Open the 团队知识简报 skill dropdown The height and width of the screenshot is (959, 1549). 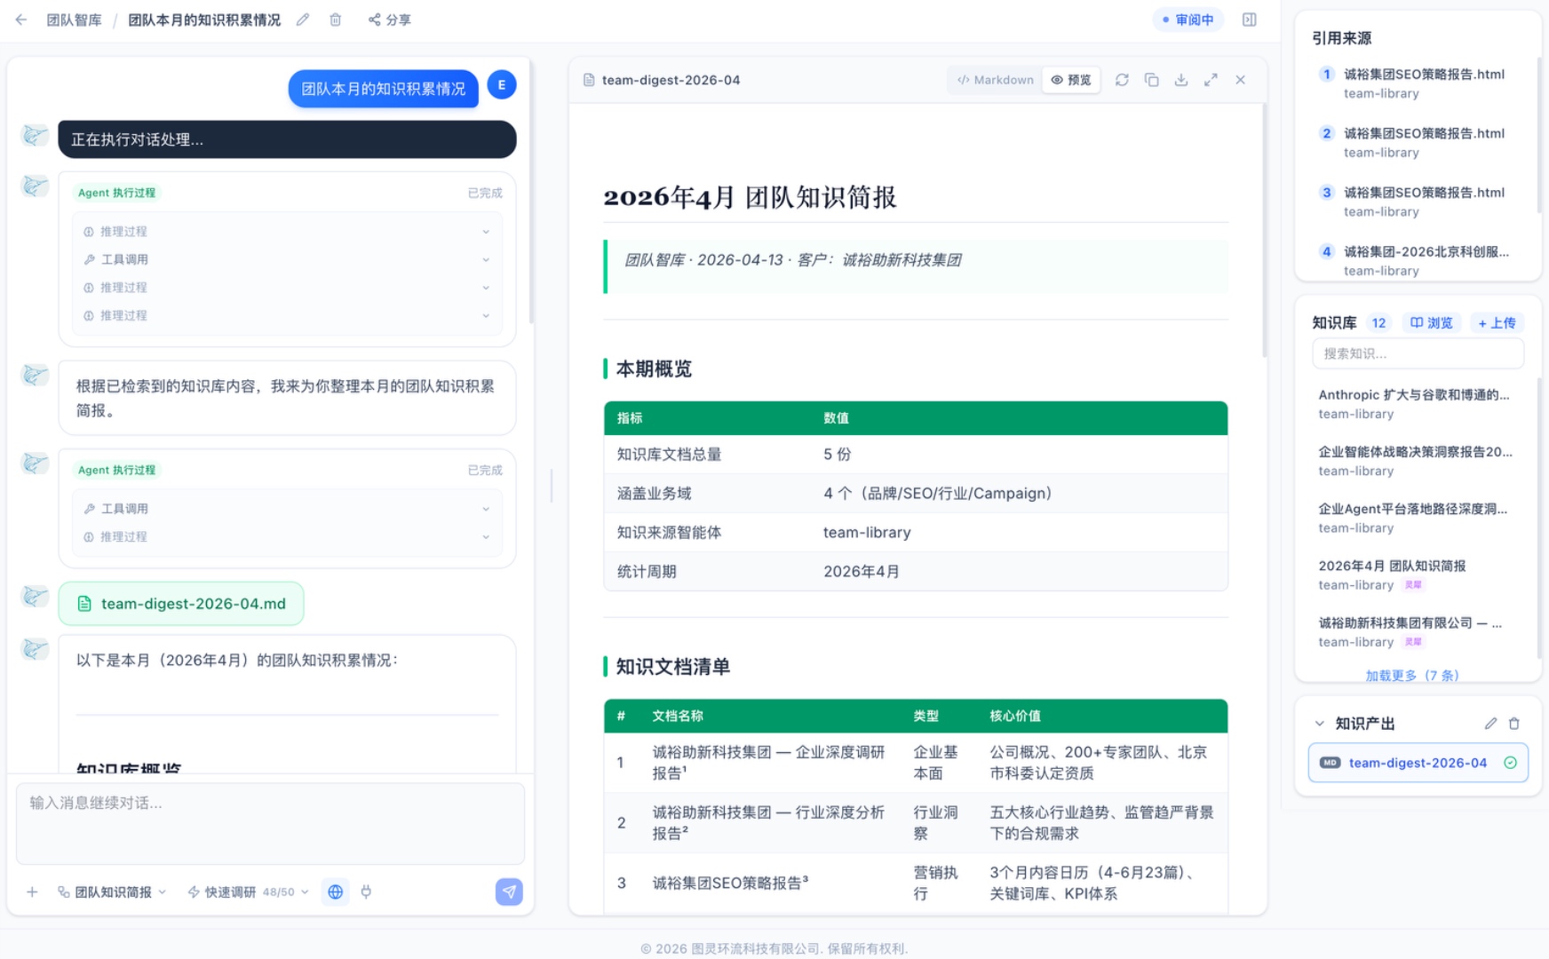coord(112,892)
